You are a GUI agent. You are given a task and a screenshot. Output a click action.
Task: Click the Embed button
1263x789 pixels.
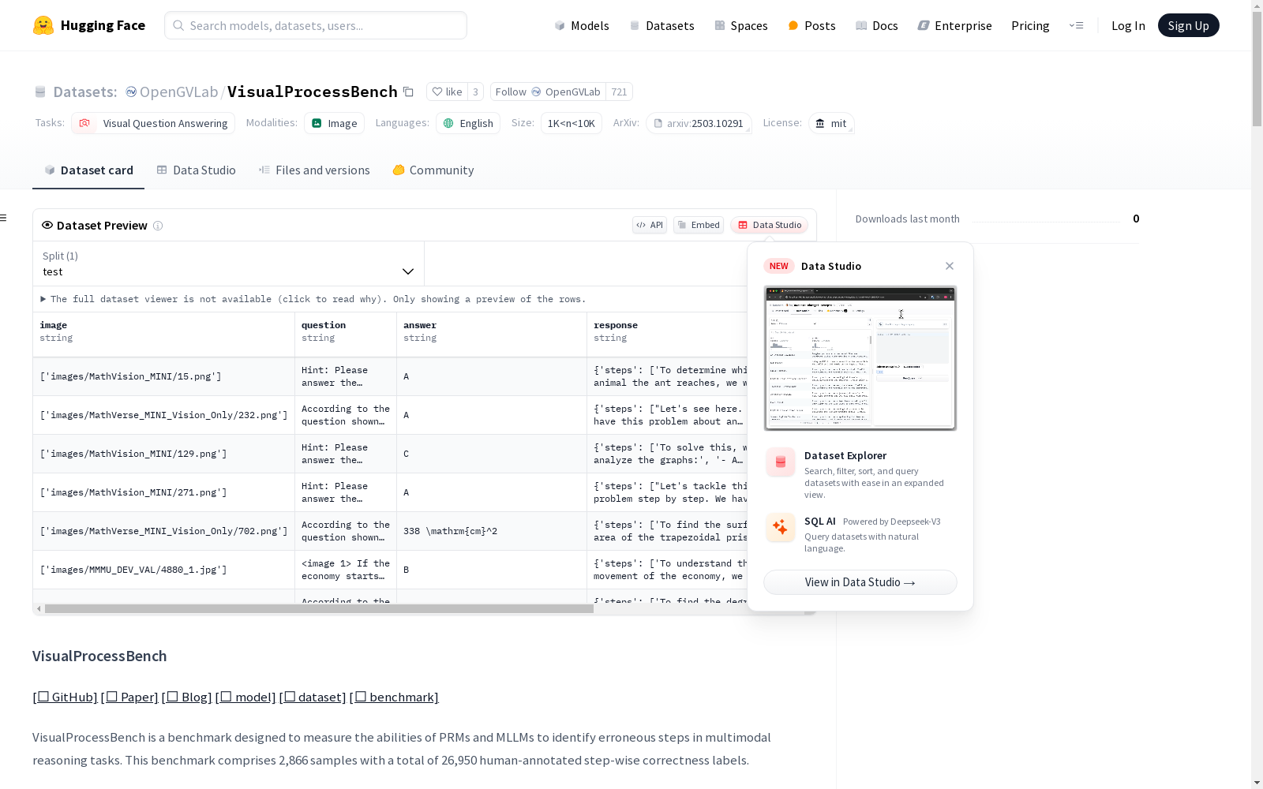(699, 225)
